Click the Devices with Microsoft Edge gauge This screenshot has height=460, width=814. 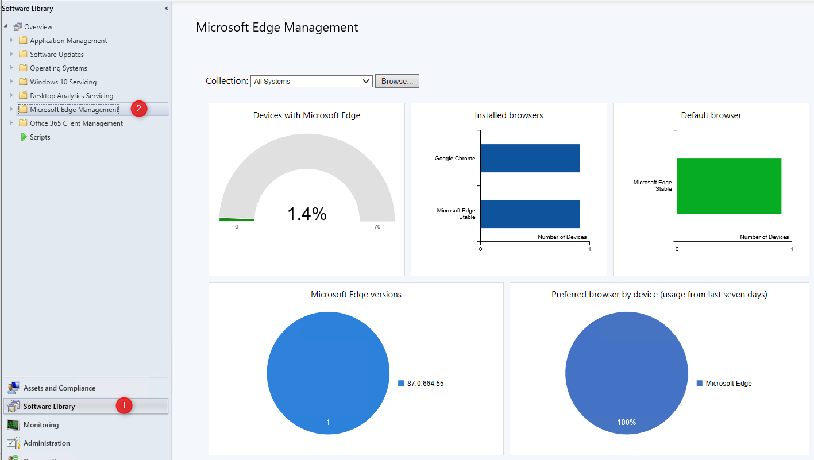click(307, 177)
